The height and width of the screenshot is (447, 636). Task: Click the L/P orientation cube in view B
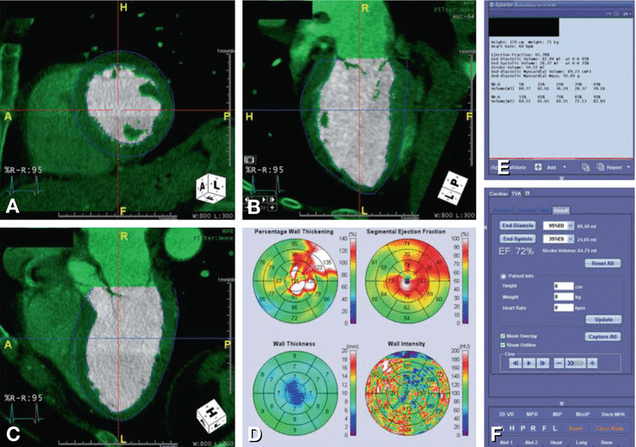click(x=452, y=189)
